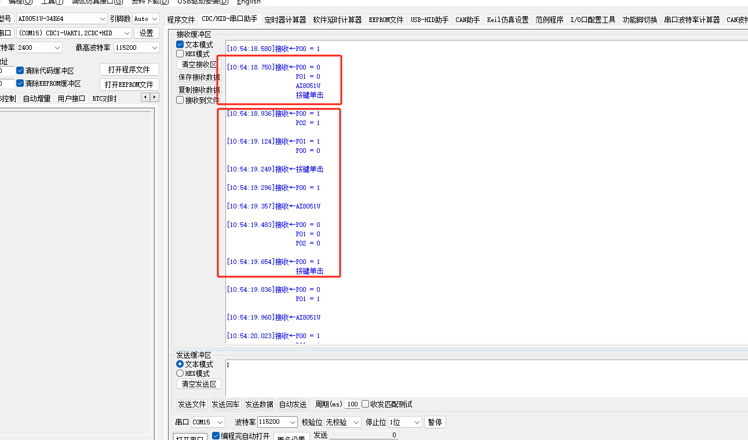Toggle the 清除EEPROM缓冲区 checkbox
The height and width of the screenshot is (440, 748).
point(20,83)
